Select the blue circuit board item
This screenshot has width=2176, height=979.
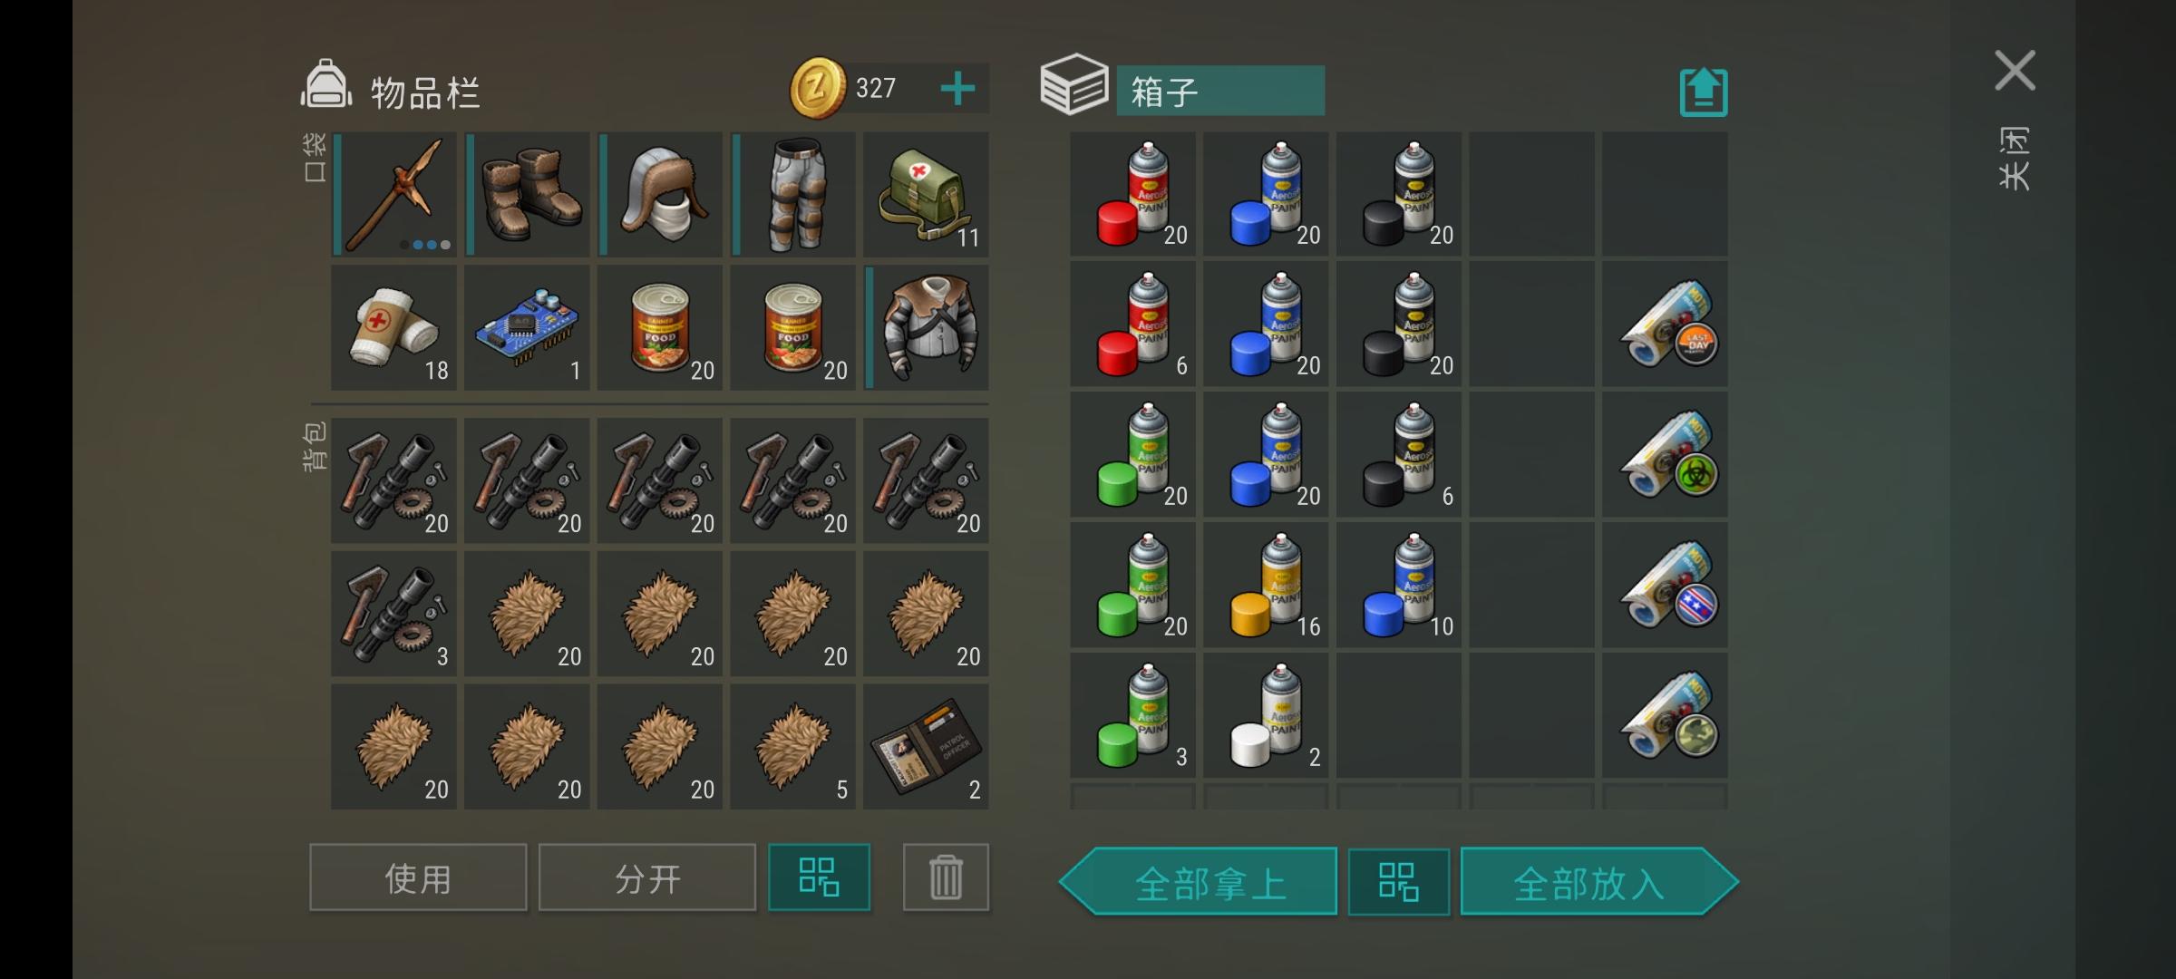[527, 327]
